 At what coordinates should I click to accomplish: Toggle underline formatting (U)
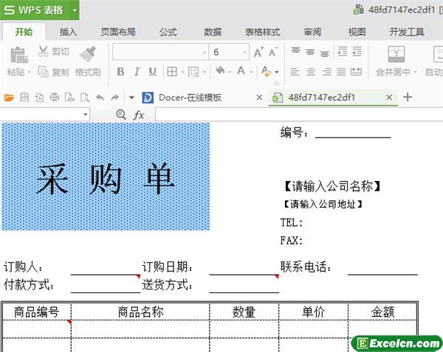click(x=152, y=71)
